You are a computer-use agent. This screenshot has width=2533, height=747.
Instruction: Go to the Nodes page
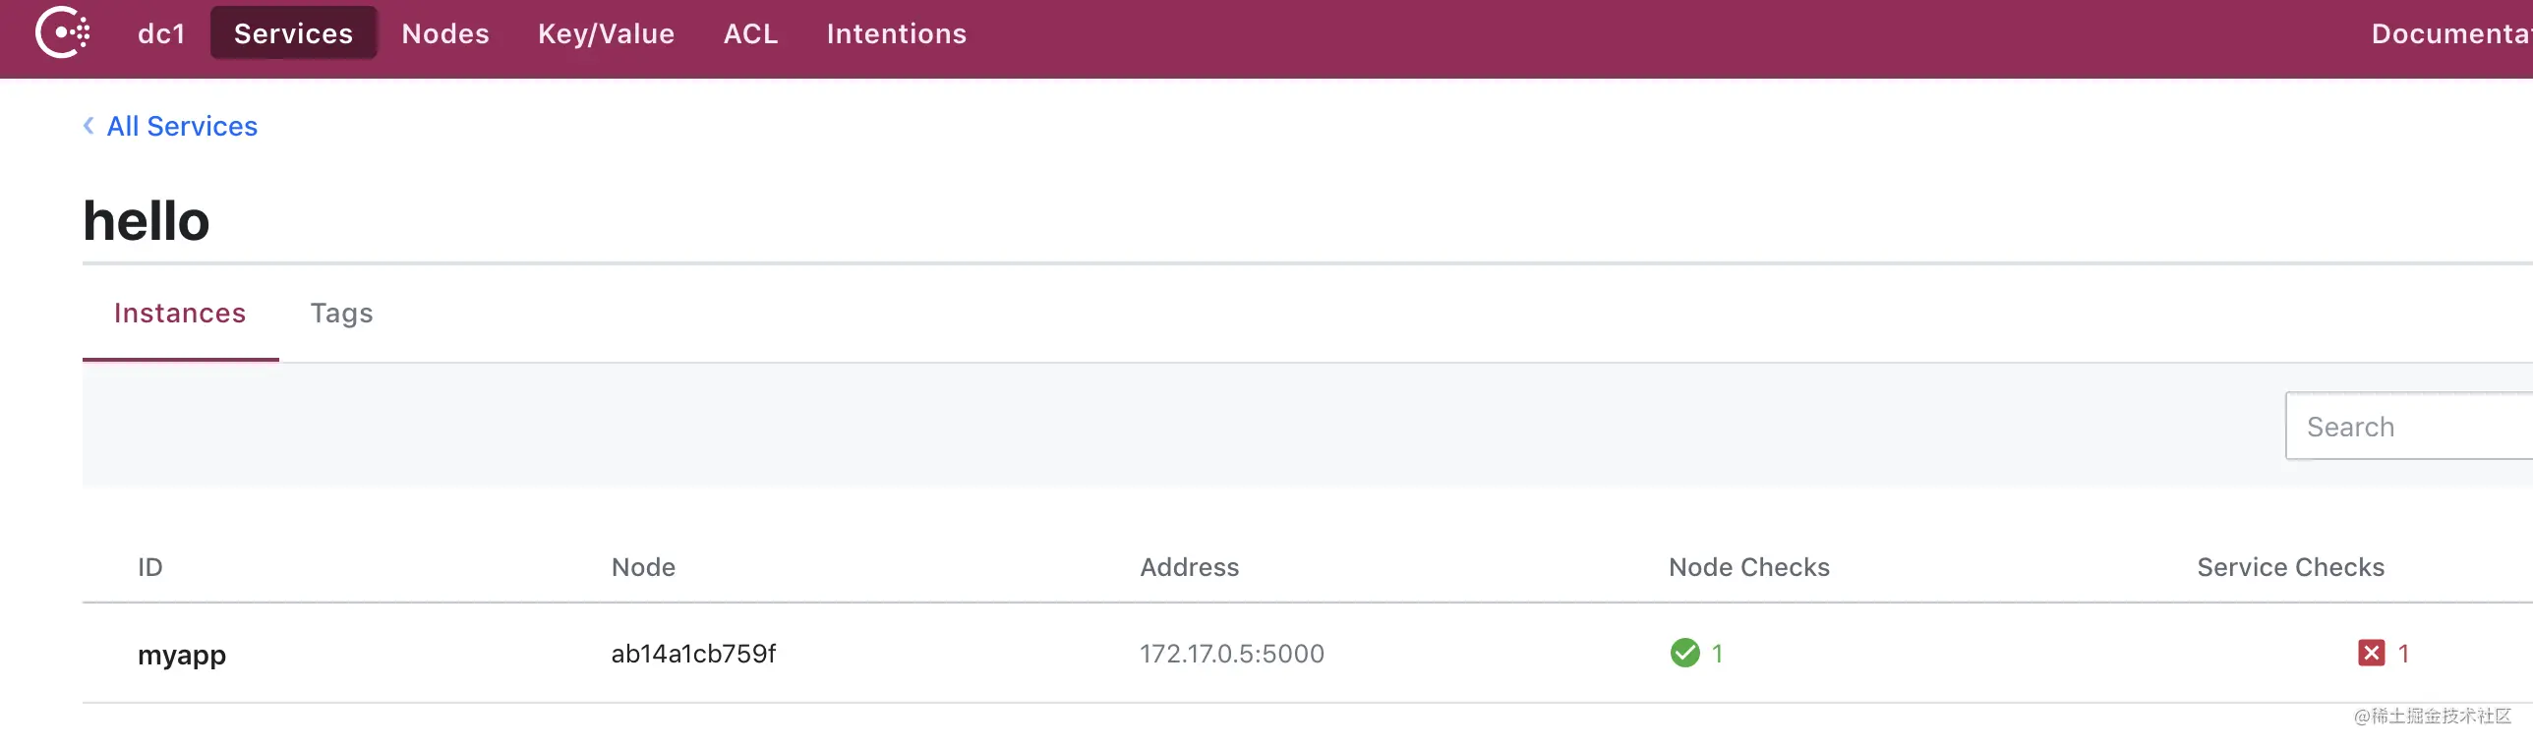445,33
